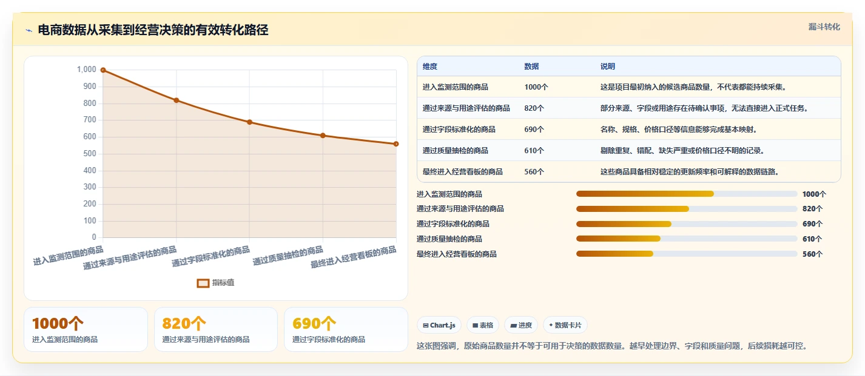Click the progress bar showing 820个
The image size is (865, 376).
687,209
